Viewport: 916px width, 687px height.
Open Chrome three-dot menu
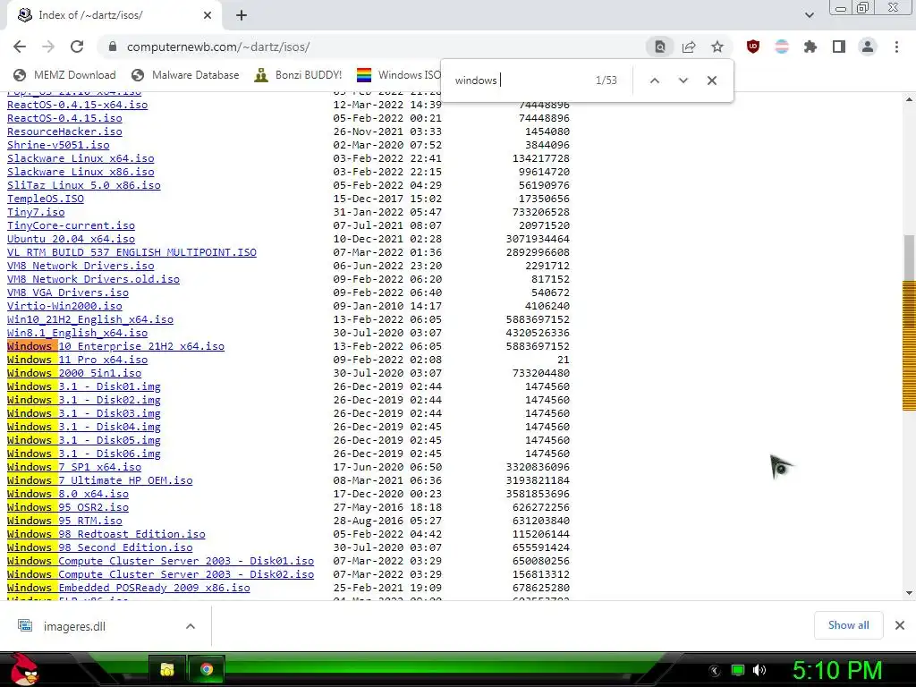coord(896,47)
